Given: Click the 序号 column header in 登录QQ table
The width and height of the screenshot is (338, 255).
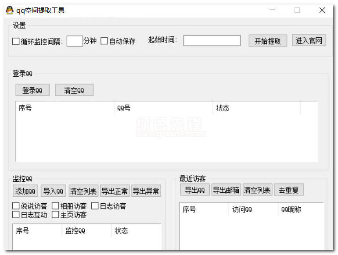Looking at the screenshot, I should 65,108.
